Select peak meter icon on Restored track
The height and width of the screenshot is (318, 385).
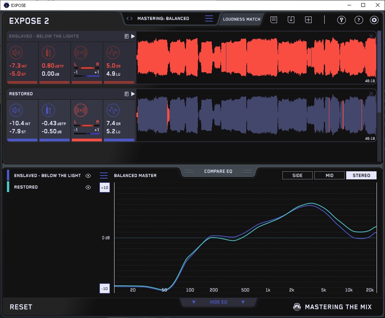(48, 110)
